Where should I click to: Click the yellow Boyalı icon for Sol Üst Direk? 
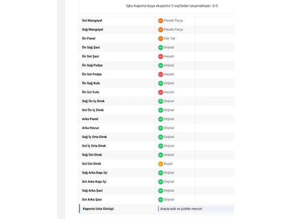point(160,164)
